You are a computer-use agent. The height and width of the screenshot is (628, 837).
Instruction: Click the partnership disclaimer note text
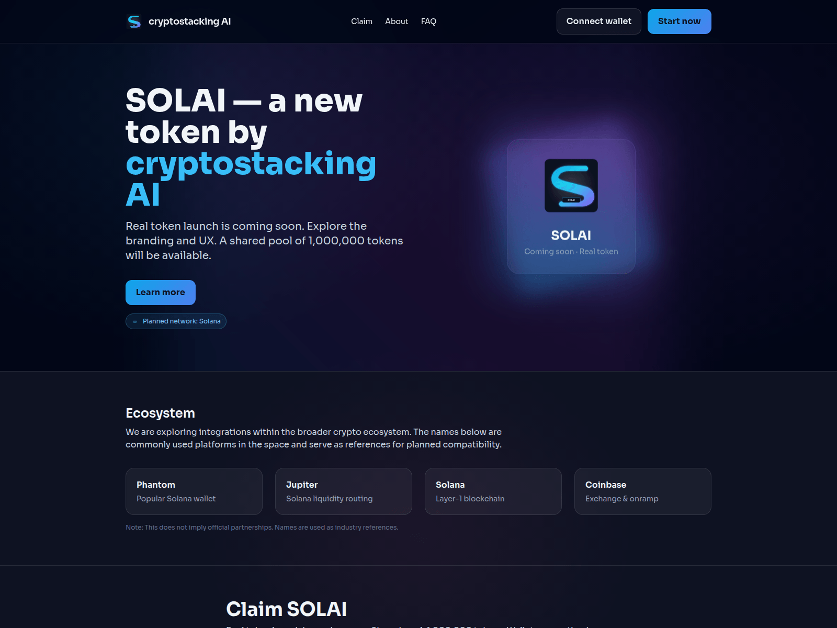pyautogui.click(x=262, y=528)
